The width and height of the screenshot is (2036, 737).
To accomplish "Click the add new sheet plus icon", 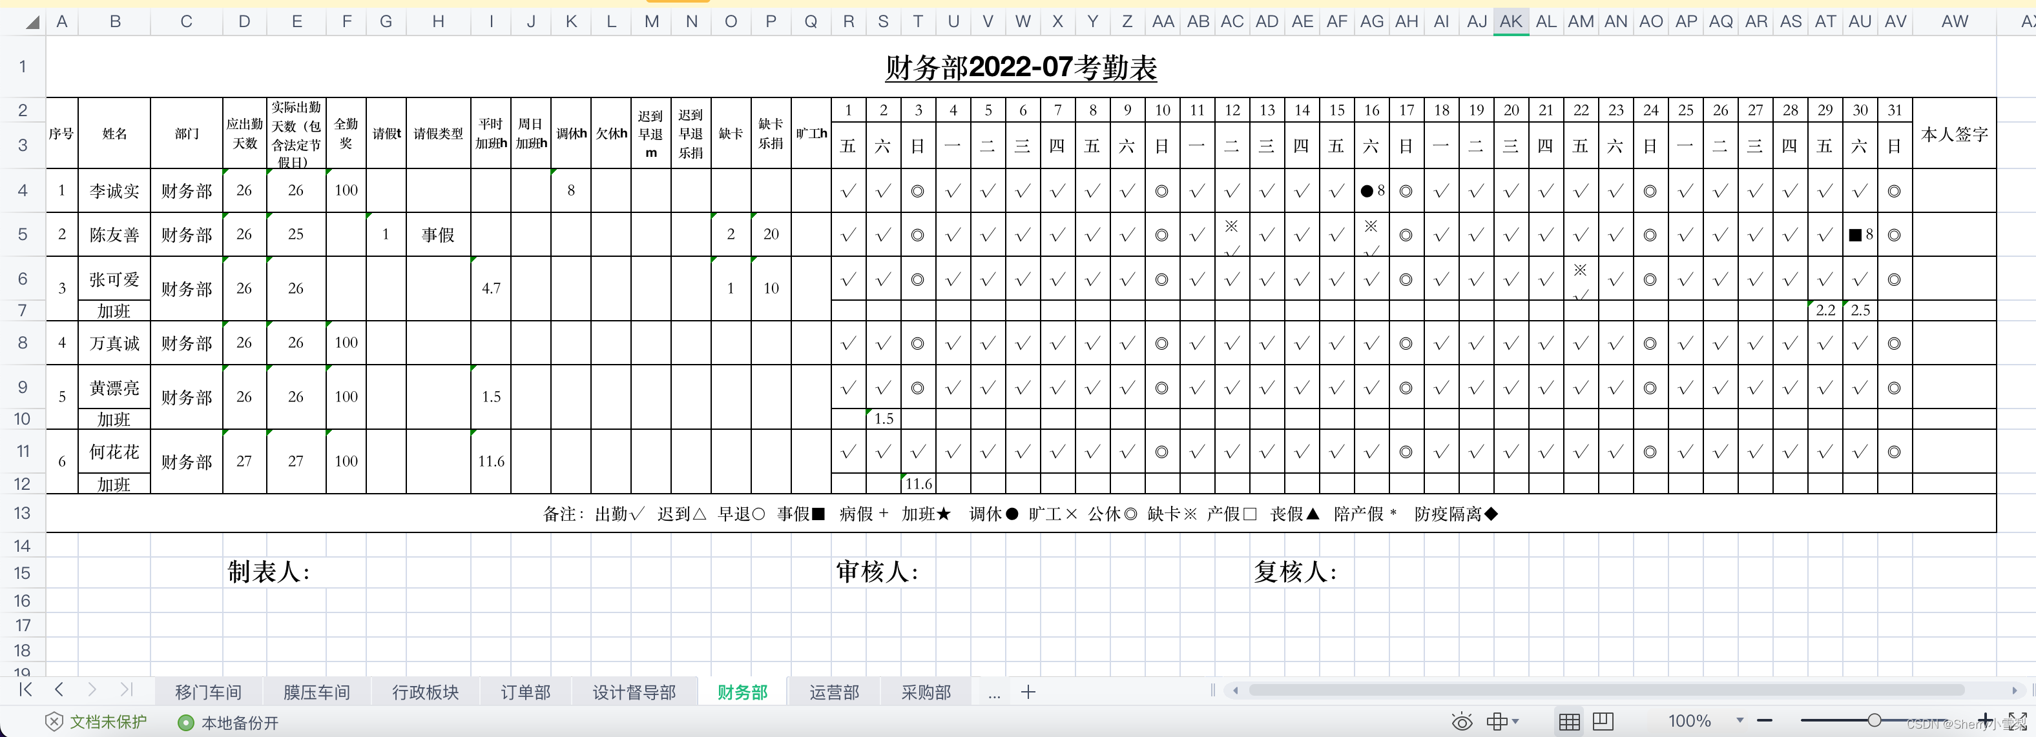I will (x=1028, y=692).
